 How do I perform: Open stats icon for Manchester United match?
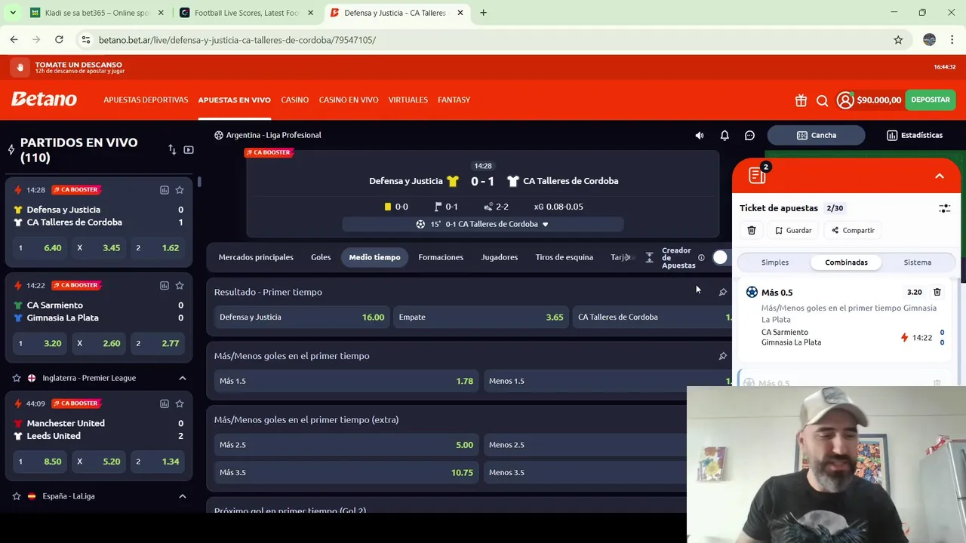coord(164,403)
